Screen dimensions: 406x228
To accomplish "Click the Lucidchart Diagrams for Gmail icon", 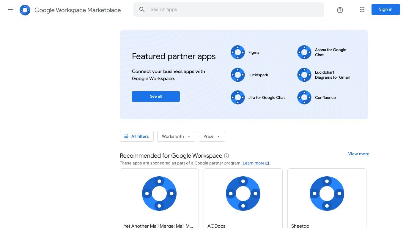I will click(x=304, y=75).
